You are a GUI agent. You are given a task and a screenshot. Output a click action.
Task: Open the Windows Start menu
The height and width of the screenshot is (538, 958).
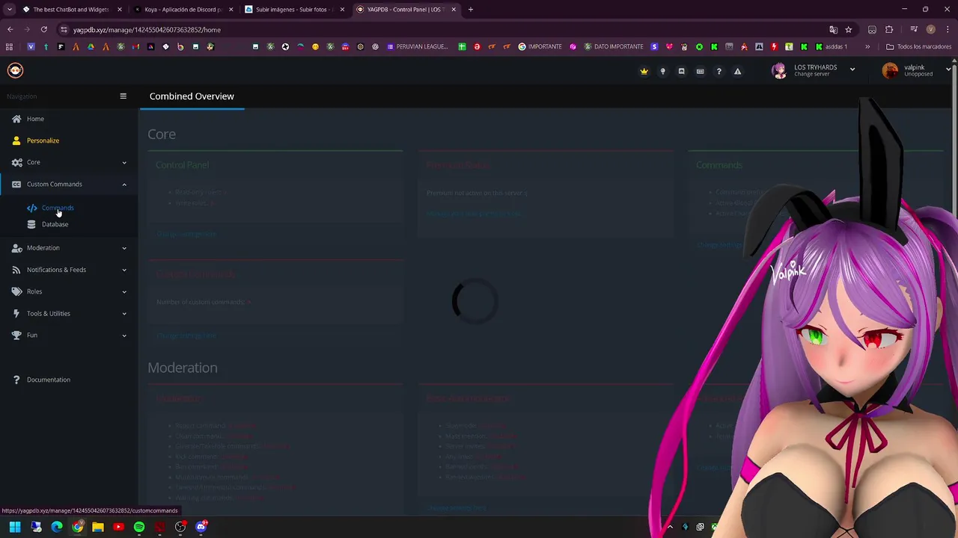(15, 527)
